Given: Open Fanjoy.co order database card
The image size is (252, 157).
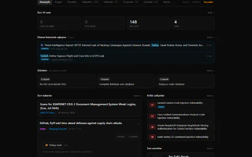Looking at the screenshot, I should click(x=185, y=81).
